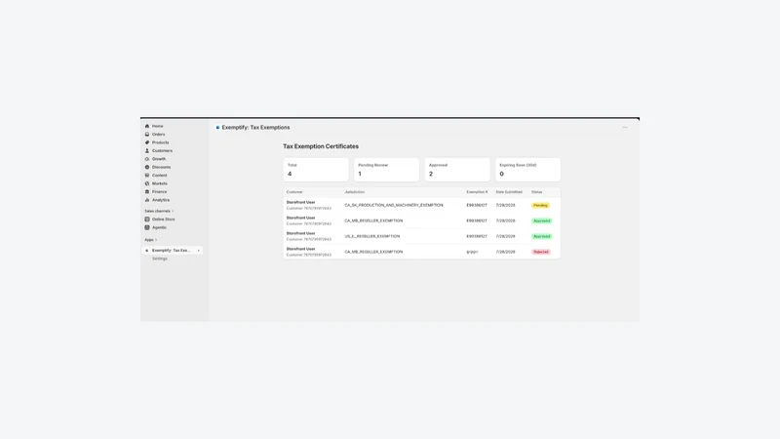Open Home via its house icon
The image size is (780, 439).
click(x=147, y=126)
